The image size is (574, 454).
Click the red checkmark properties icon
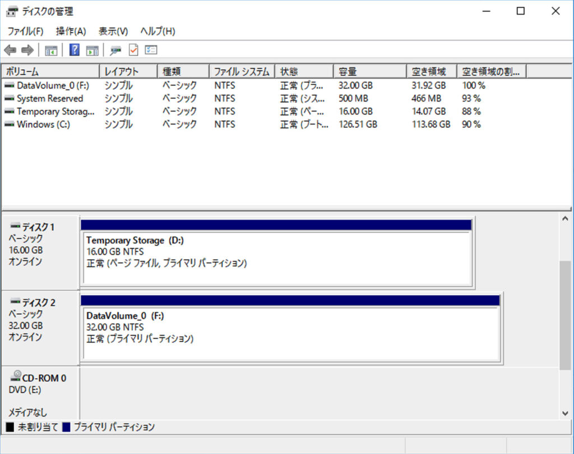133,50
